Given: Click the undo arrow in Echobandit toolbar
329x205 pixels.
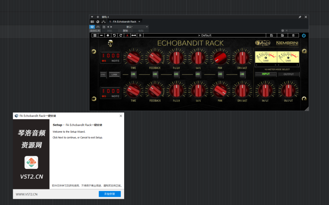Looking at the screenshot, I should click(x=114, y=35).
